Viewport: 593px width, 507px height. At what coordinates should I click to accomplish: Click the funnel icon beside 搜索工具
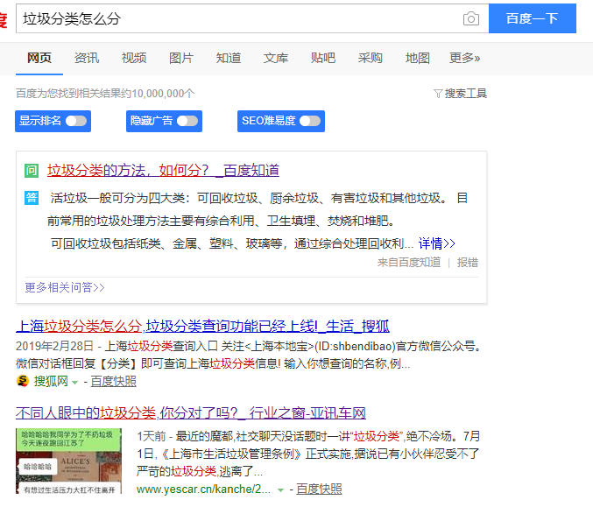pos(438,94)
